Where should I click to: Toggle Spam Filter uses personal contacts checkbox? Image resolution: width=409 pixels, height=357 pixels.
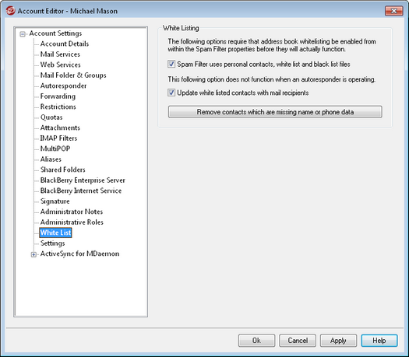click(x=171, y=64)
